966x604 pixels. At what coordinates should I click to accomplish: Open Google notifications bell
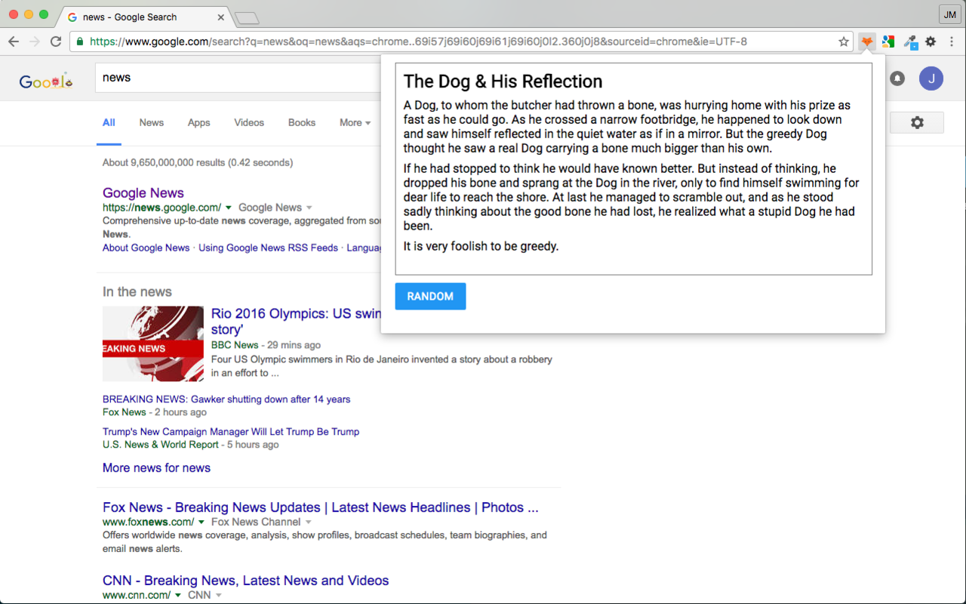pos(897,79)
